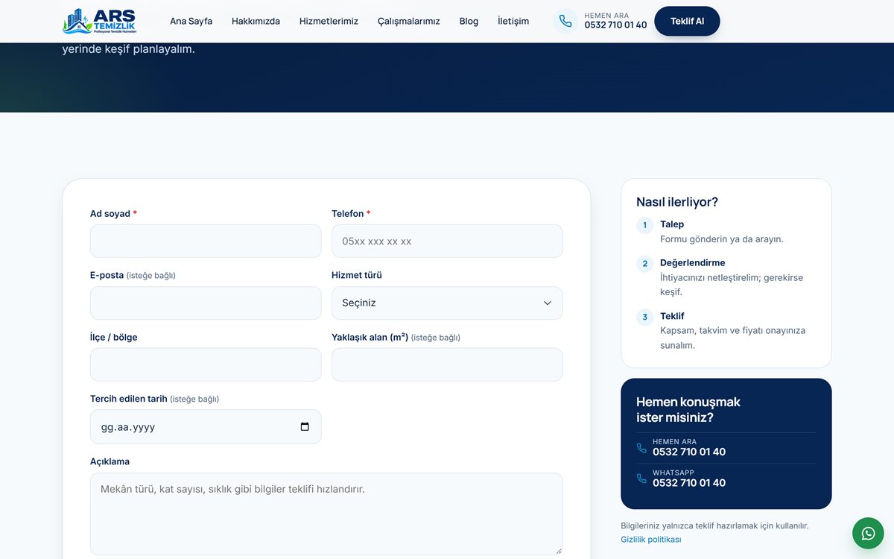Click WHATSAPP number in dark card
This screenshot has height=559, width=894.
tap(689, 482)
